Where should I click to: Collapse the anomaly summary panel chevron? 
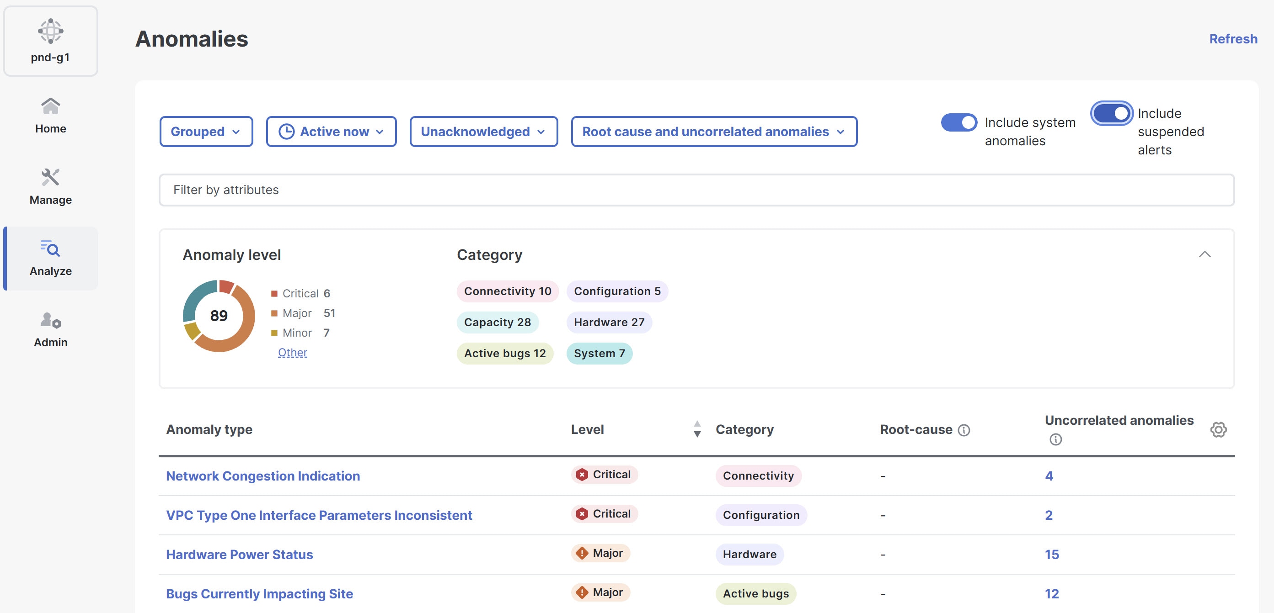1205,255
